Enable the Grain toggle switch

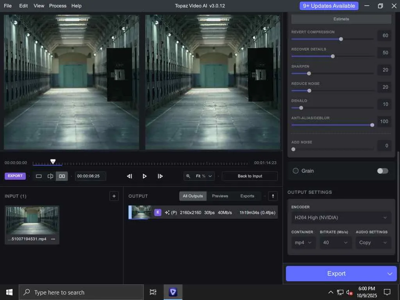382,171
